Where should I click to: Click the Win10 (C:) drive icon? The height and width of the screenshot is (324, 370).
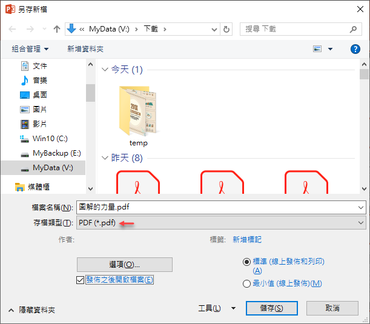24,139
